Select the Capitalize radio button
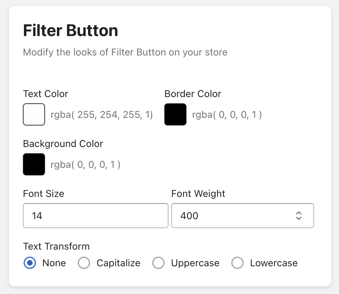Image resolution: width=339 pixels, height=294 pixels. point(84,263)
